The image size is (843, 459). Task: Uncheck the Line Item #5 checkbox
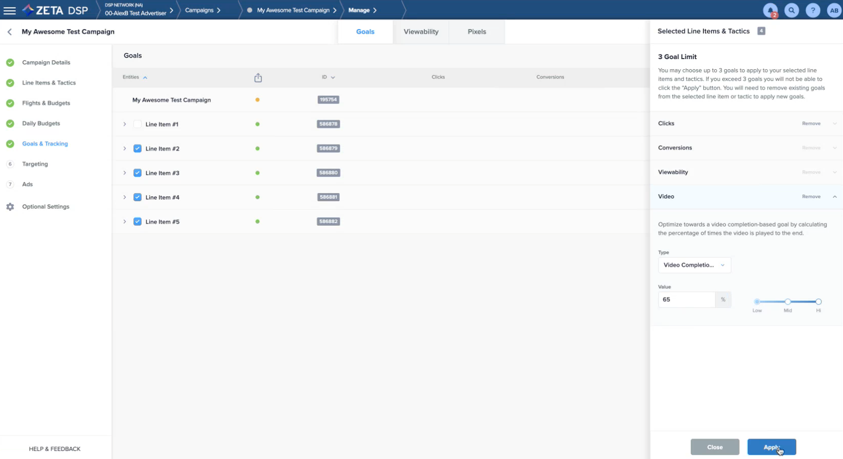(138, 222)
